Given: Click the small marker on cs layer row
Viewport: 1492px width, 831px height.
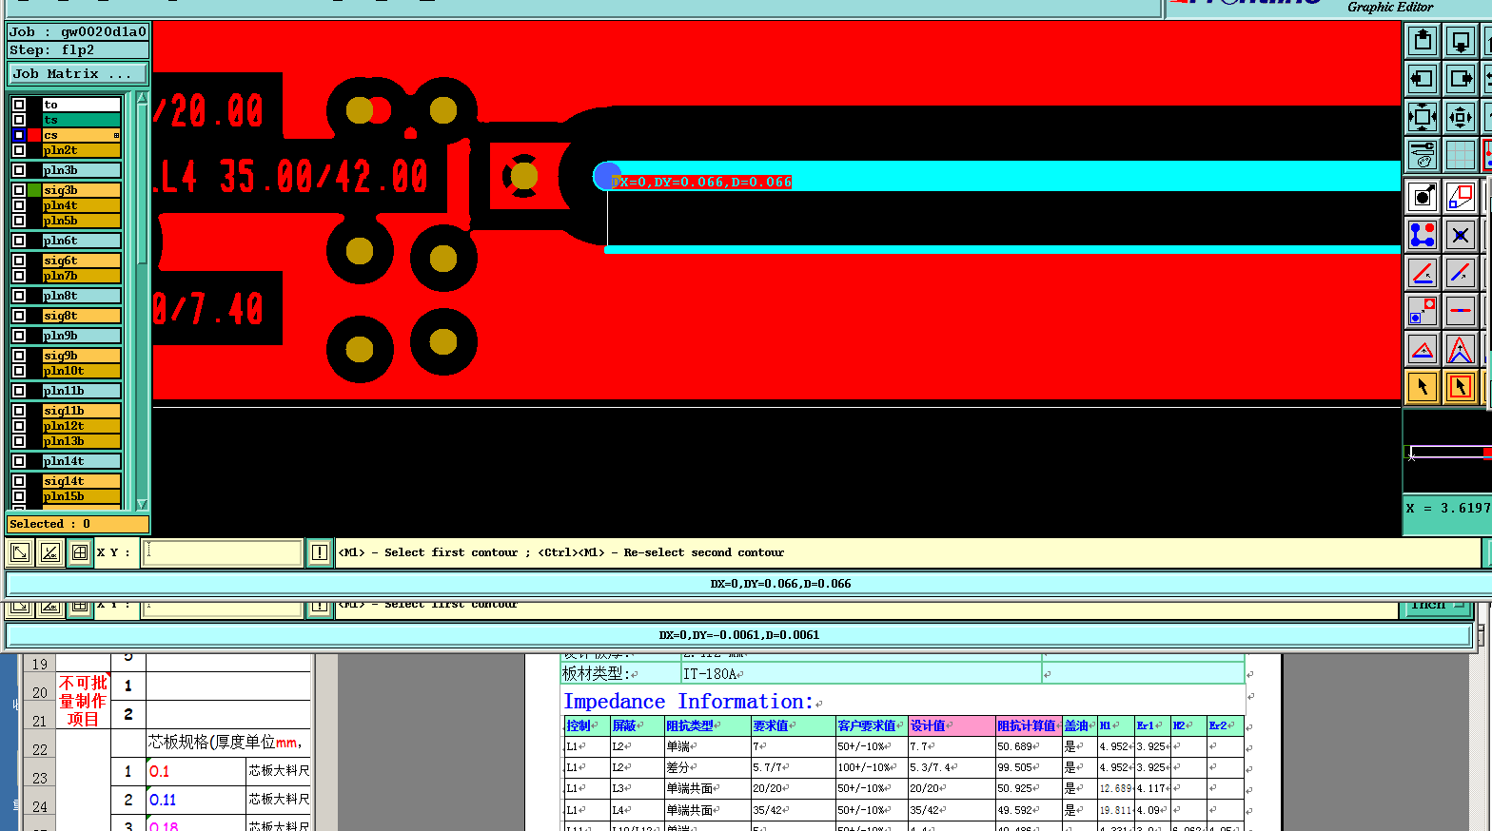Looking at the screenshot, I should pyautogui.click(x=116, y=135).
